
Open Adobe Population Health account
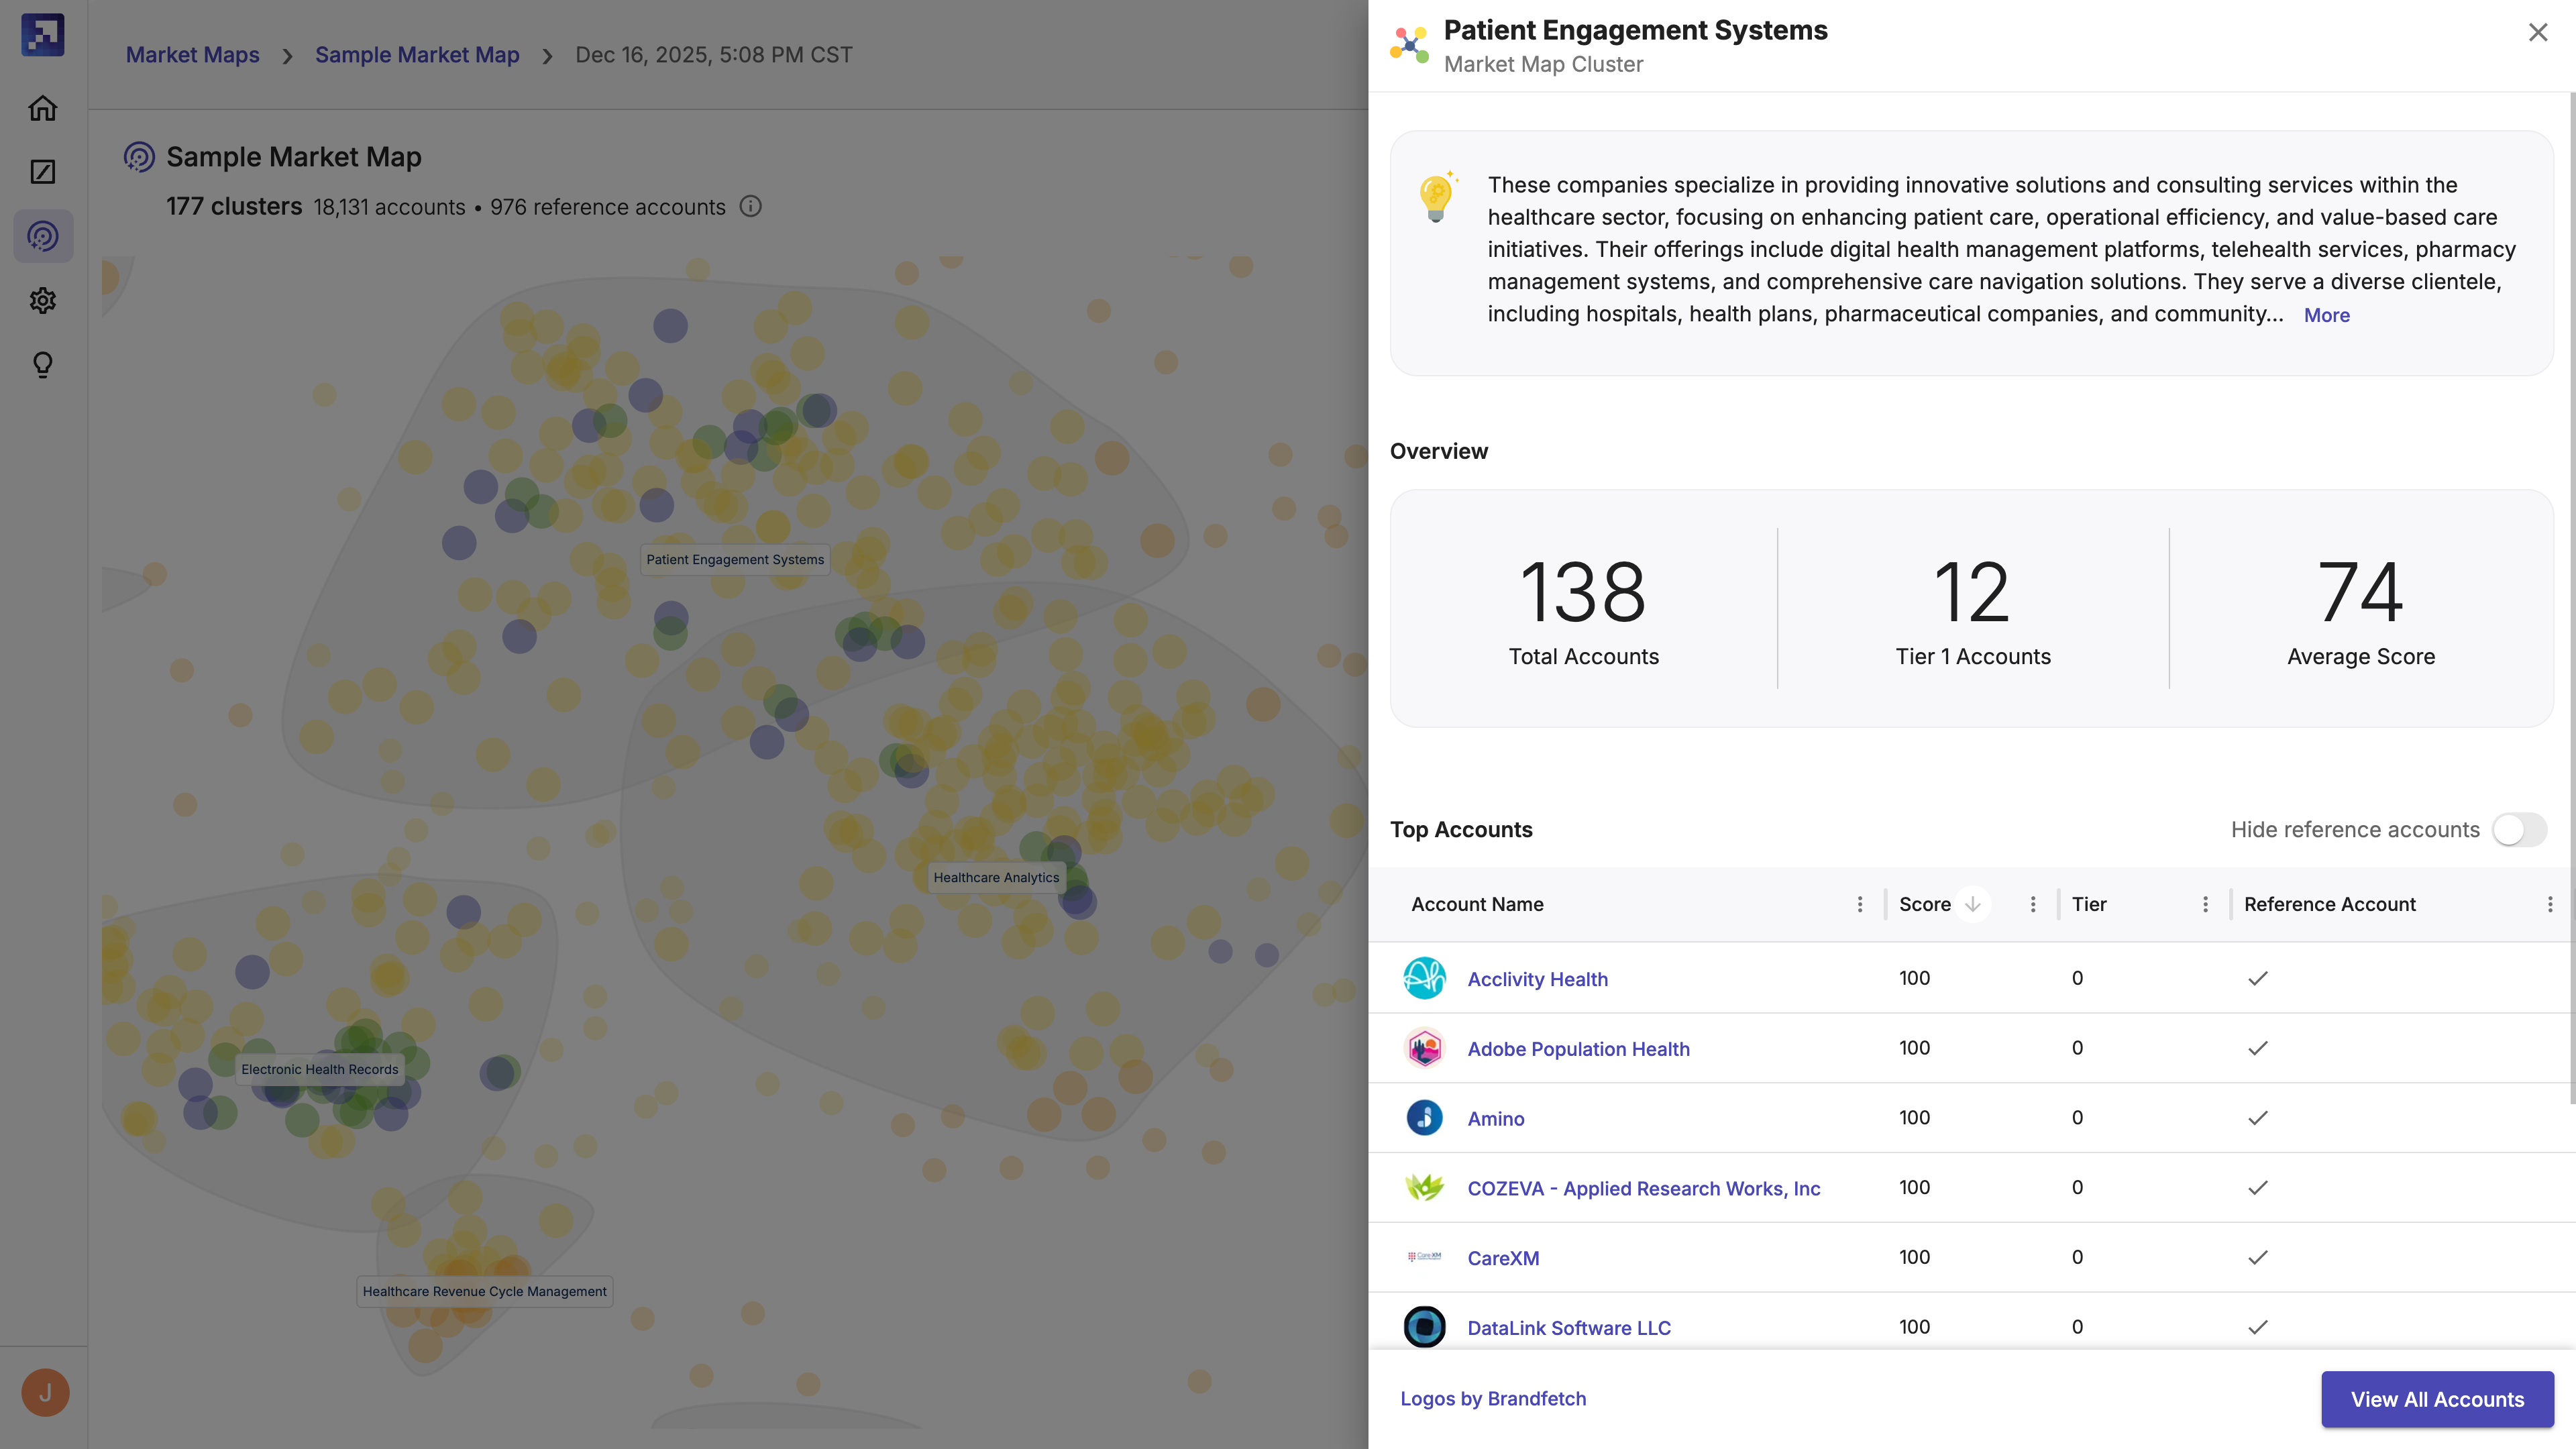coord(1578,1049)
